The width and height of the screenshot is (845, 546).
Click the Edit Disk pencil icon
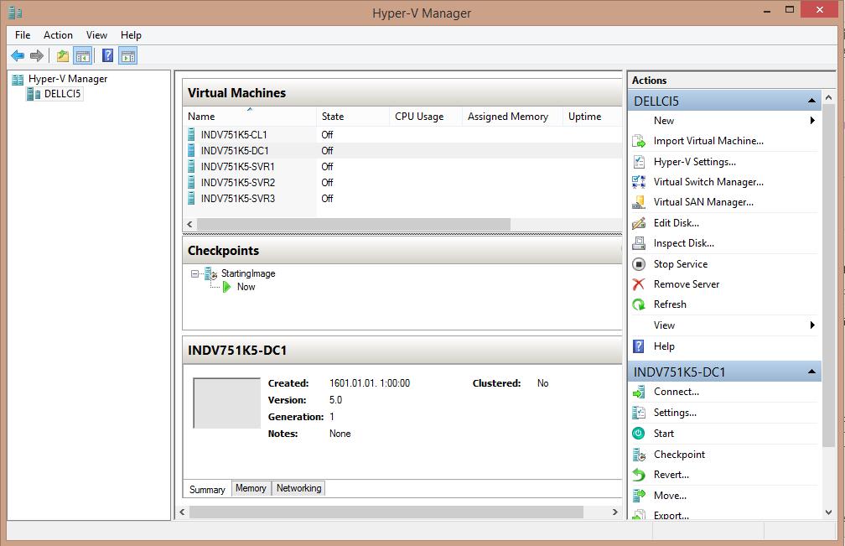point(639,223)
